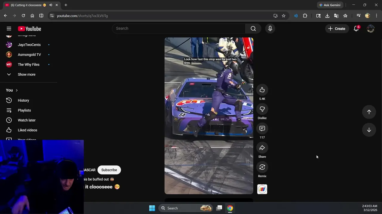Open The Why Files subscription
Screen dimensions: 382x214
pos(28,64)
